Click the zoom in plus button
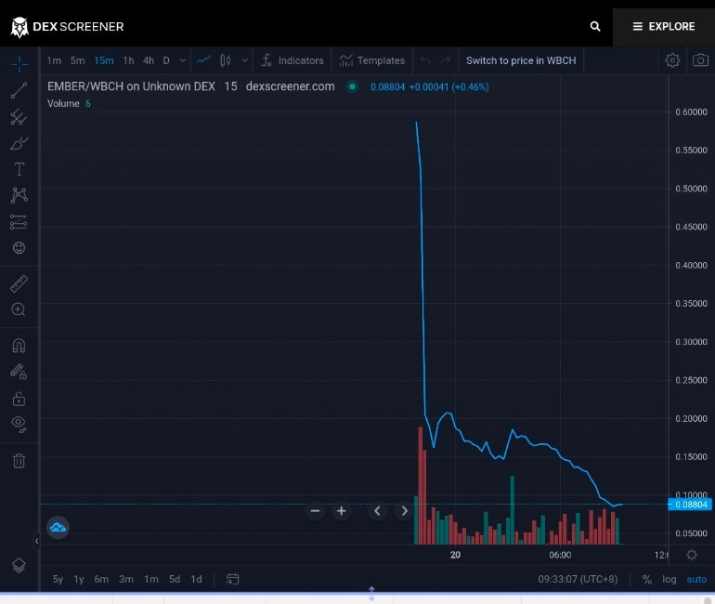Image resolution: width=715 pixels, height=604 pixels. [341, 511]
